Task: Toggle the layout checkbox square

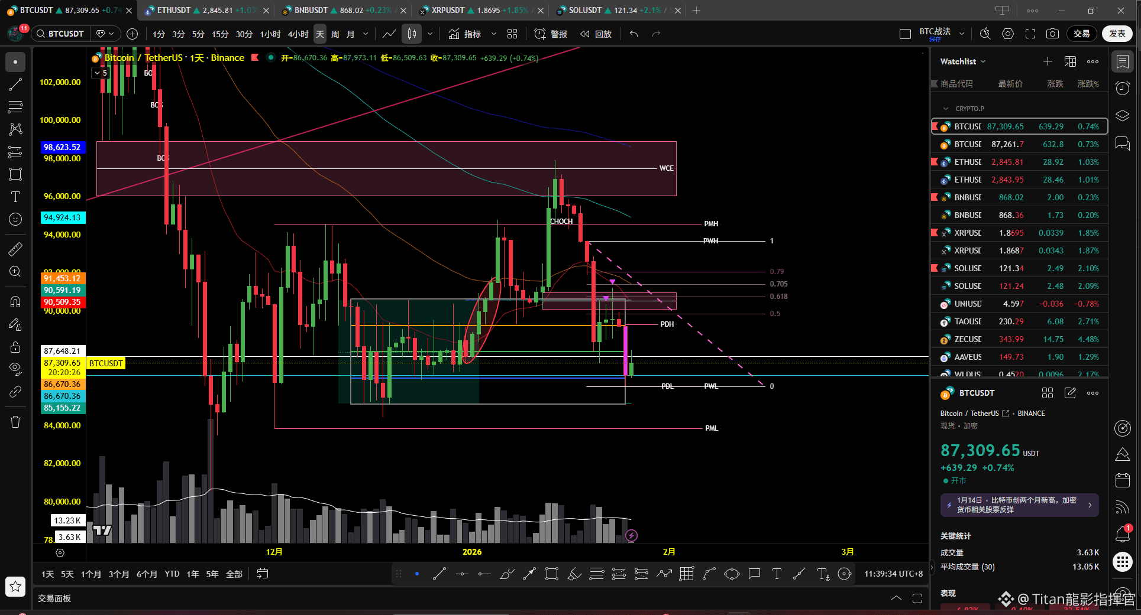Action: click(x=905, y=34)
